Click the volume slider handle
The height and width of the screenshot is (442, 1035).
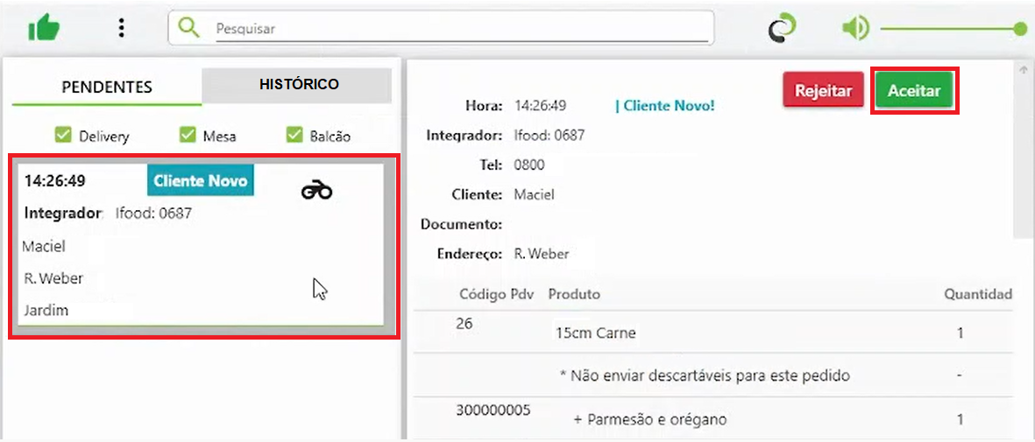pos(1020,29)
